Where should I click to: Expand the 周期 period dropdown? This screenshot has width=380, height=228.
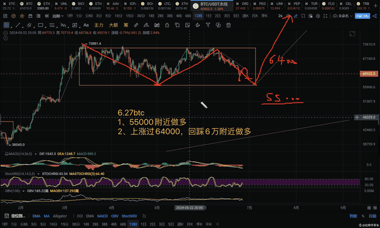(58, 16)
